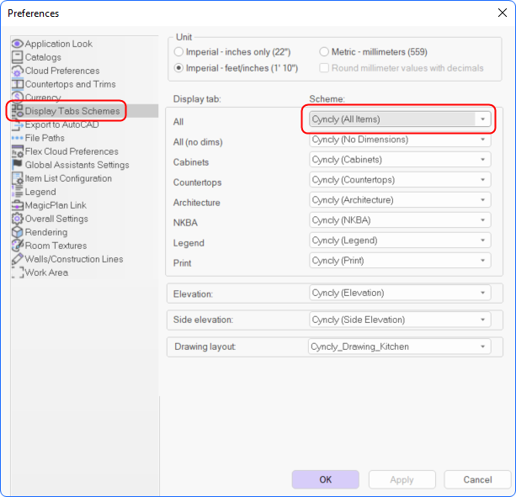
Task: Open the Architecture scheme dropdown
Action: tap(400, 200)
